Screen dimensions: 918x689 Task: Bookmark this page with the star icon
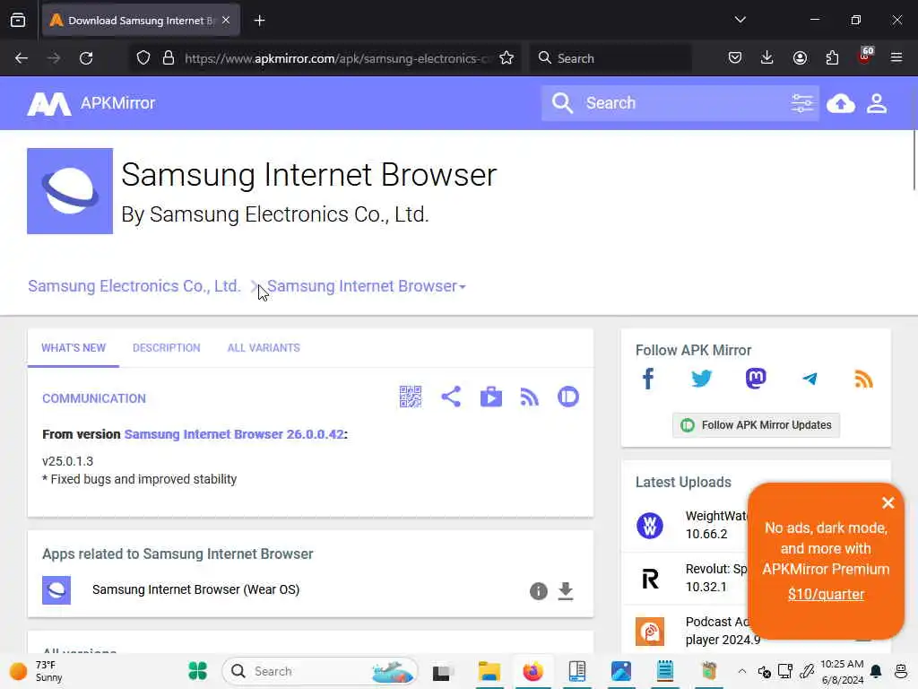pyautogui.click(x=507, y=58)
